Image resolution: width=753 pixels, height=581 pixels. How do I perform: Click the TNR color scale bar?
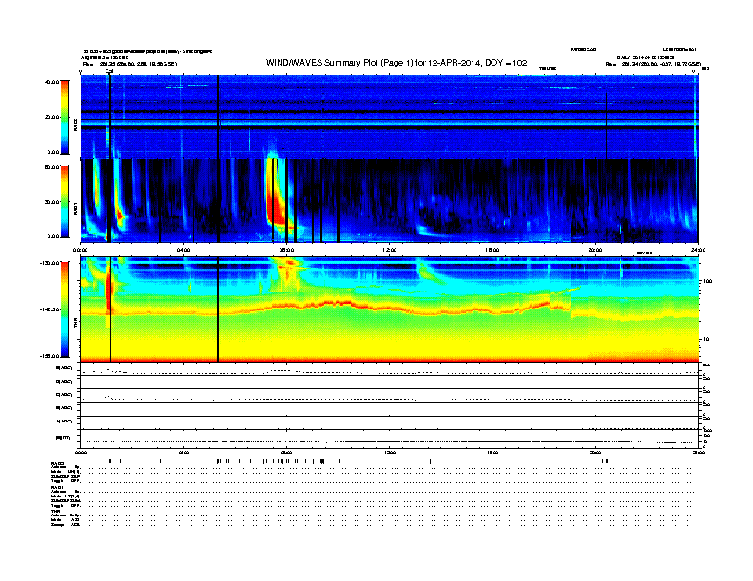(65, 309)
